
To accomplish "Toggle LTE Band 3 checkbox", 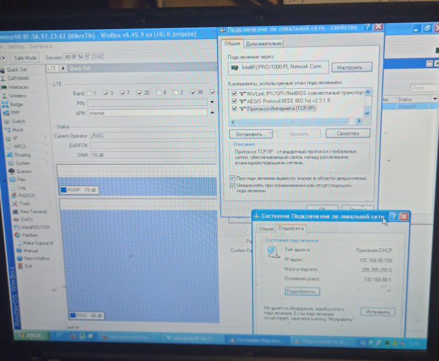I will tap(106, 93).
